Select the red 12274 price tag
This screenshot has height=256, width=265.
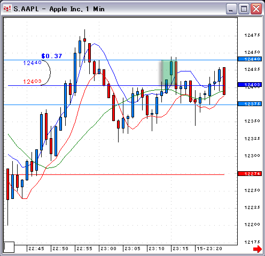tap(250, 174)
